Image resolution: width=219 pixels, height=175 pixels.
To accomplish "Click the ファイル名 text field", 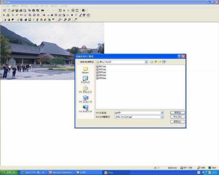I will pyautogui.click(x=137, y=112).
